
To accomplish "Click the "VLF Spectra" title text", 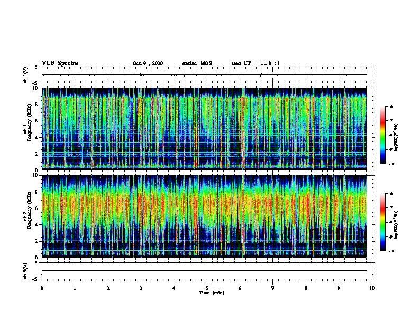I will (x=60, y=63).
